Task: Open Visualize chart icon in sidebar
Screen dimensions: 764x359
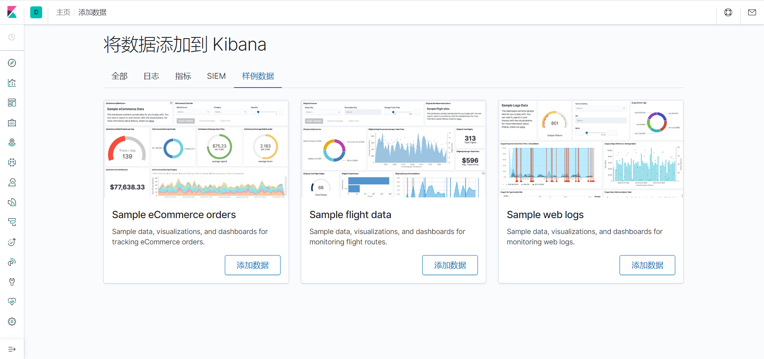Action: pos(12,83)
